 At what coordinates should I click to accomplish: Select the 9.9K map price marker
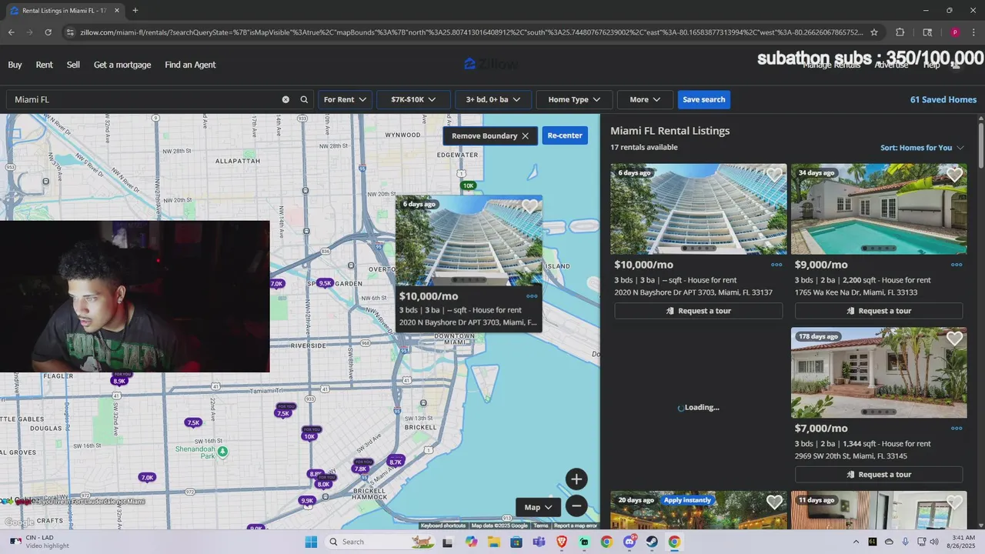tap(307, 500)
